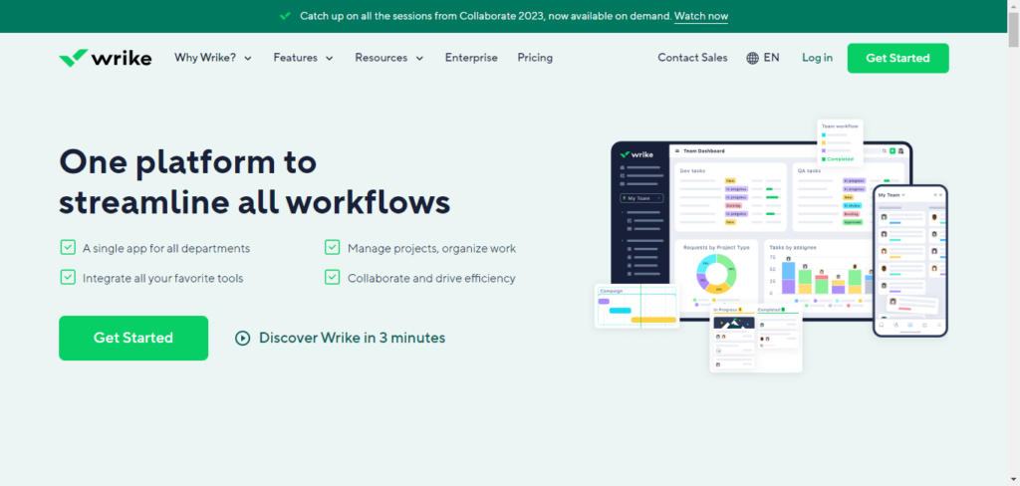The height and width of the screenshot is (486, 1020).
Task: Click the scrollbar up arrow
Action: tap(1013, 5)
